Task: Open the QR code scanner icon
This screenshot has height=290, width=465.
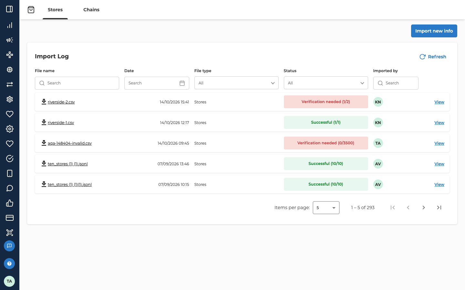Action: click(x=10, y=233)
